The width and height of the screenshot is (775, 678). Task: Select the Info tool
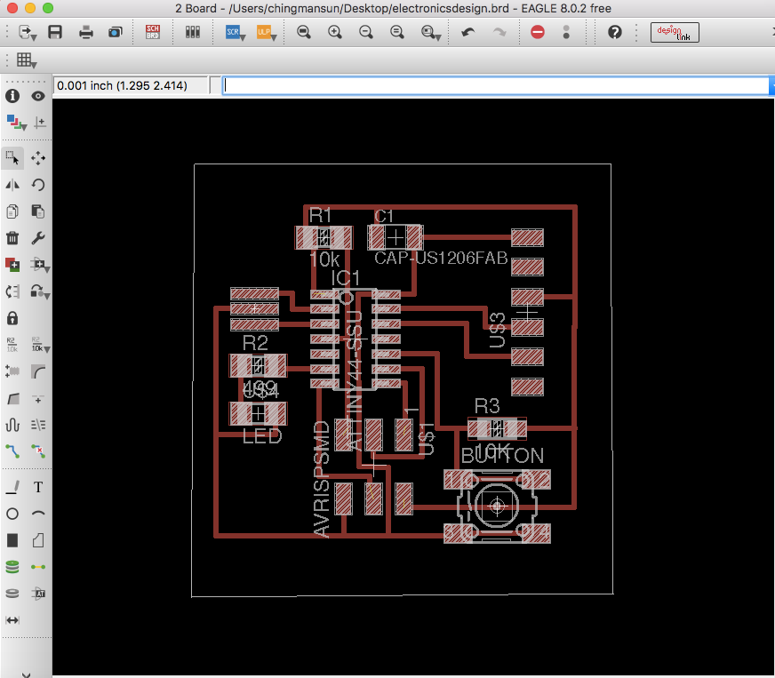(x=12, y=96)
